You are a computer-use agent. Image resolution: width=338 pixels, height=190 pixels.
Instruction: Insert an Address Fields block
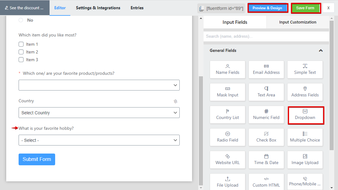305,92
